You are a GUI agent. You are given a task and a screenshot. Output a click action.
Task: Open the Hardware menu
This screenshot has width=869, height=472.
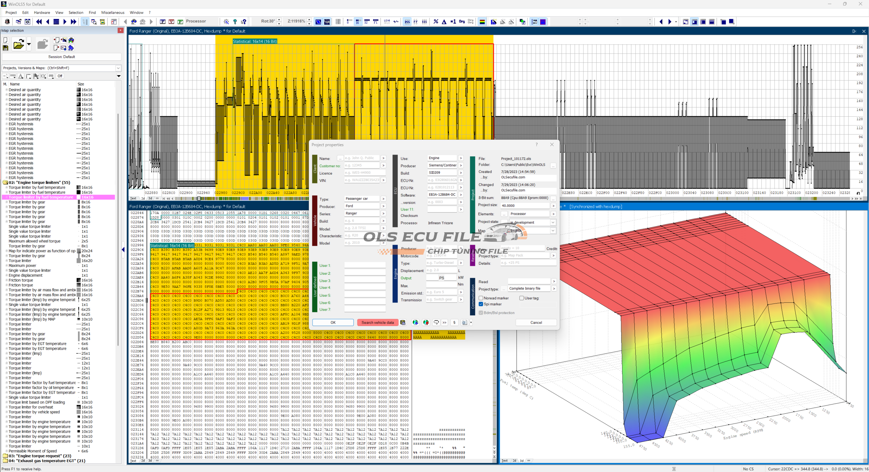[x=42, y=13]
